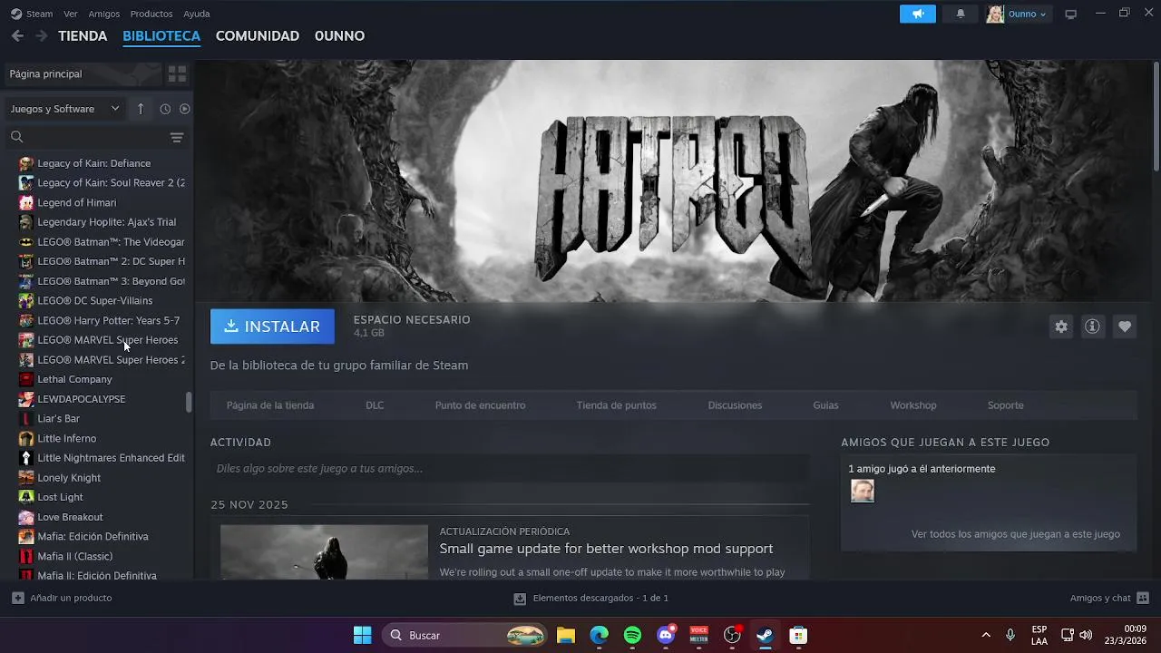This screenshot has height=653, width=1161.
Task: Go to the TIENDA tab
Action: [83, 36]
